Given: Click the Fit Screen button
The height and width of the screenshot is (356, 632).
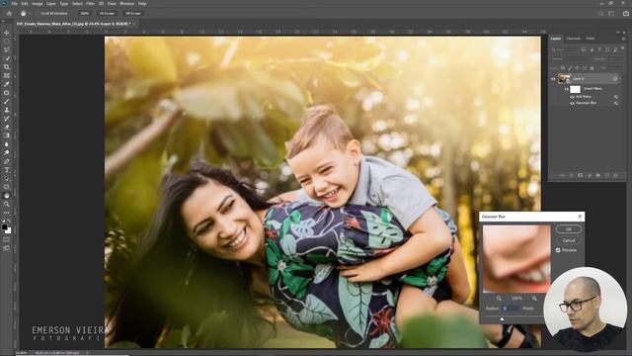Looking at the screenshot, I should click(107, 13).
